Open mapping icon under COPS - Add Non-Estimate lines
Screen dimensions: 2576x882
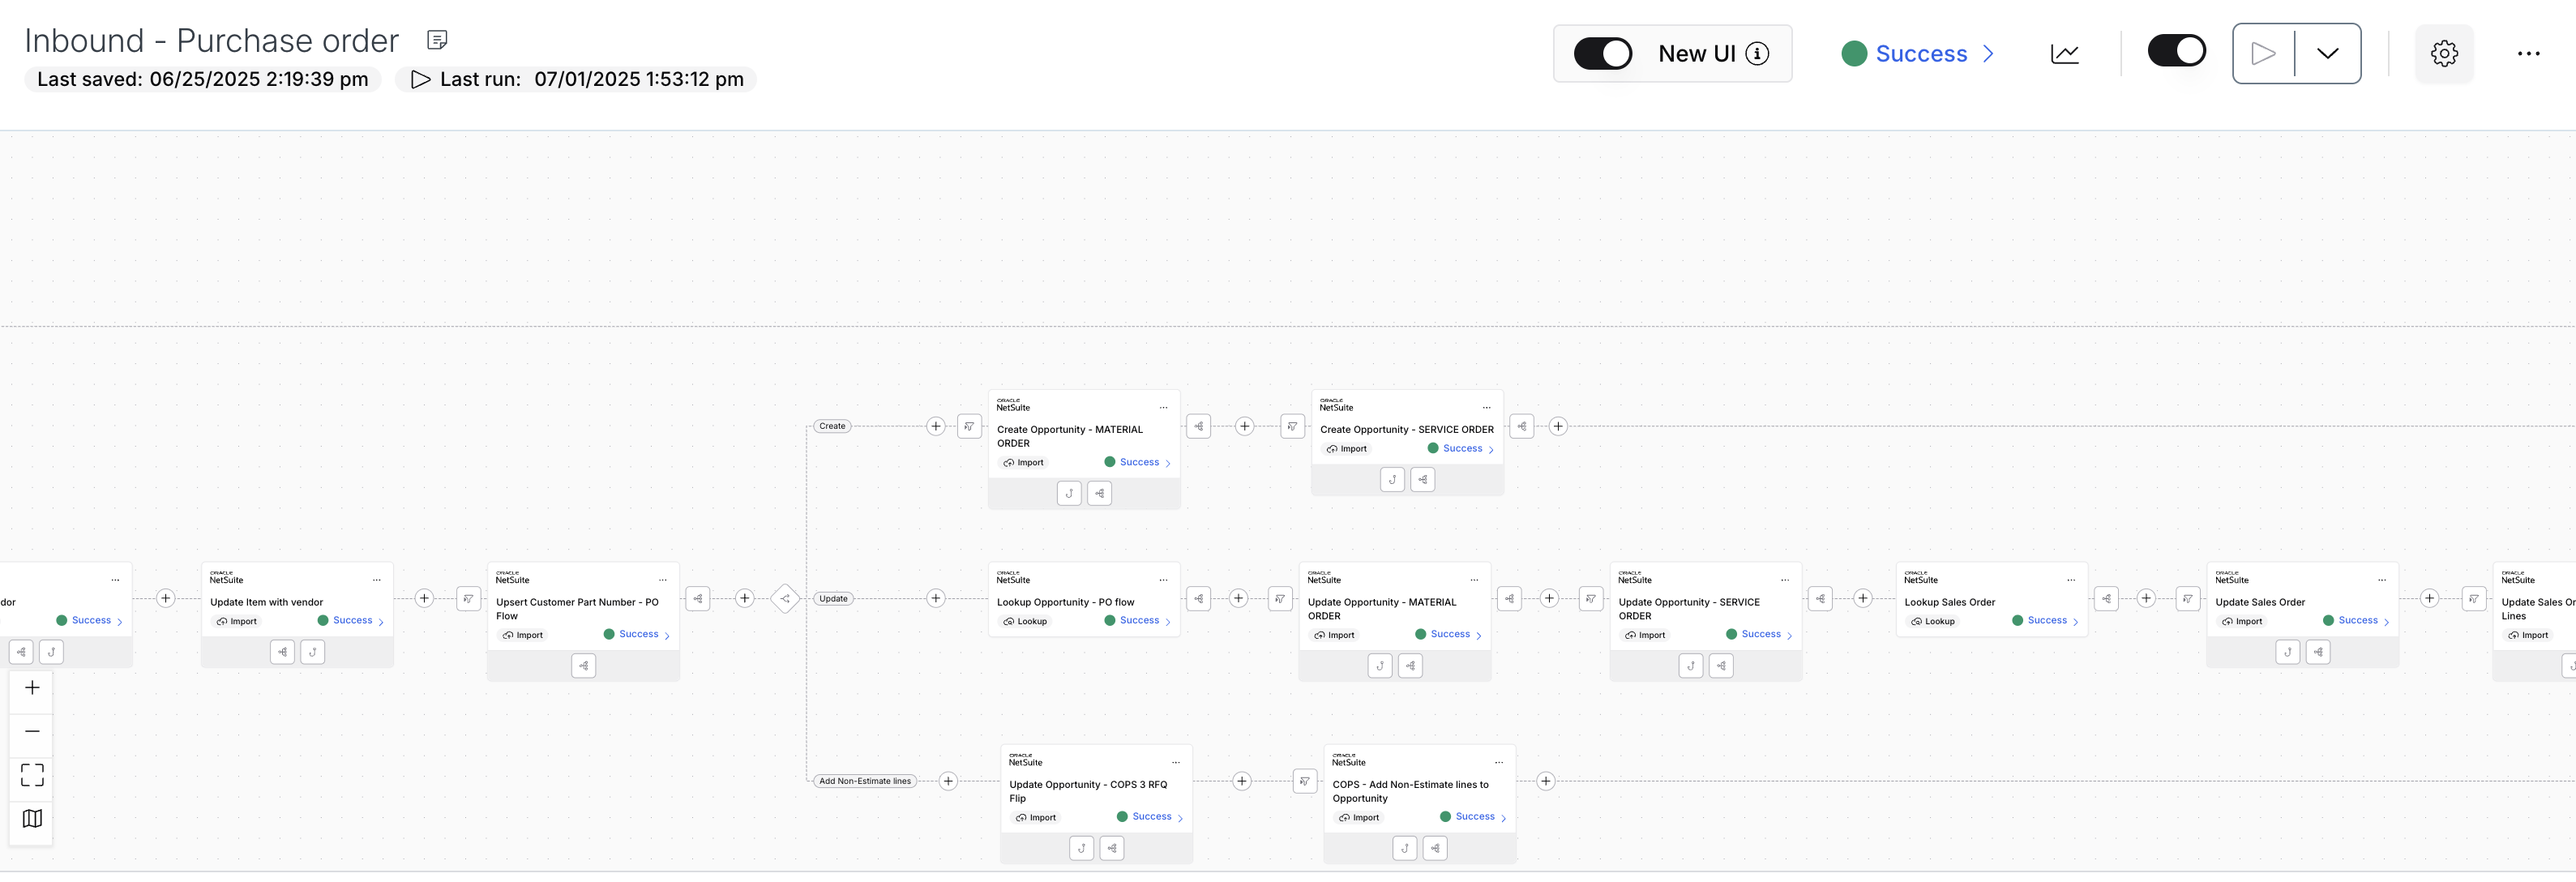pyautogui.click(x=1435, y=849)
